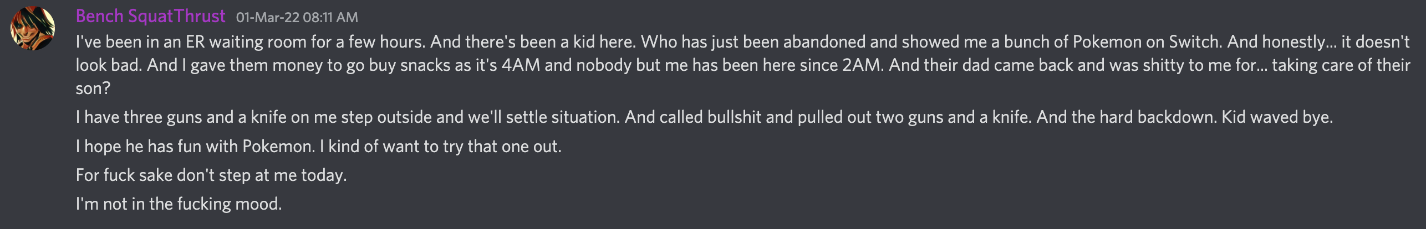Select the "I have three guns" message line
This screenshot has height=229, width=1426.
704,117
